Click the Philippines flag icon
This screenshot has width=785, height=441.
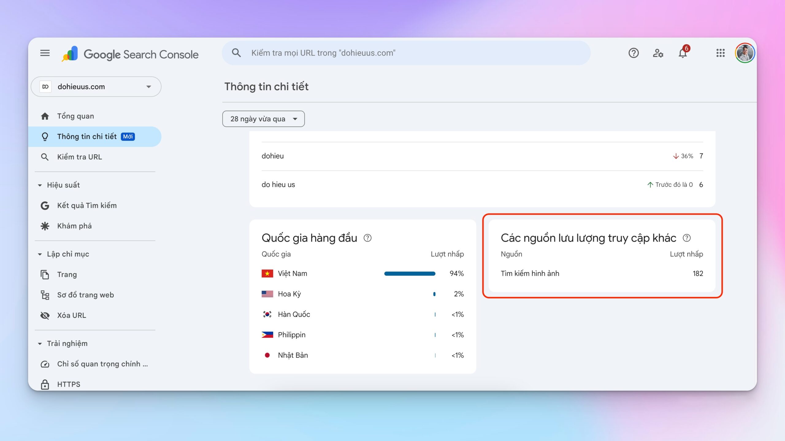pos(267,335)
